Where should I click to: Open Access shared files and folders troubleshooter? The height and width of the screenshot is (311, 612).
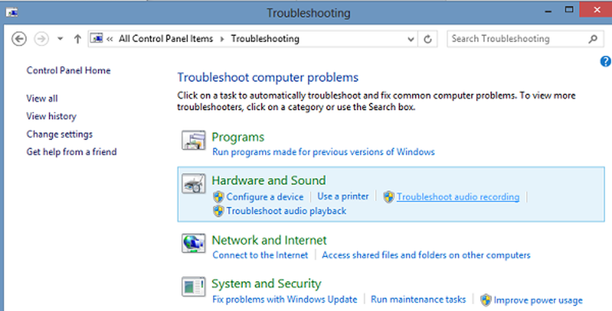426,255
